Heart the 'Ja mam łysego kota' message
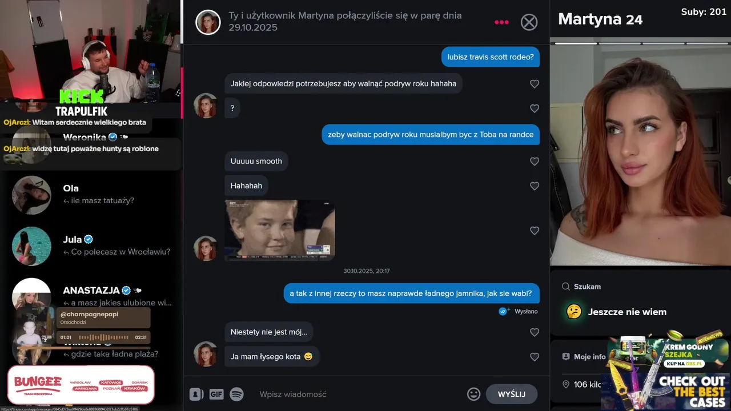The width and height of the screenshot is (731, 411). tap(535, 357)
